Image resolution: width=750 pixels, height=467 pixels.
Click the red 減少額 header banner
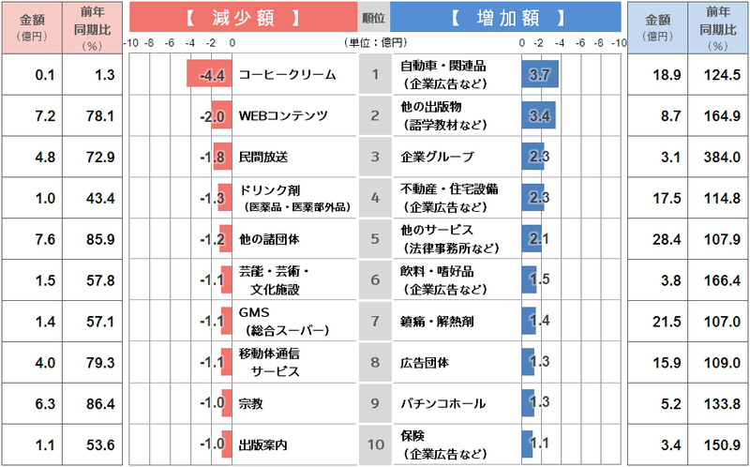(243, 18)
